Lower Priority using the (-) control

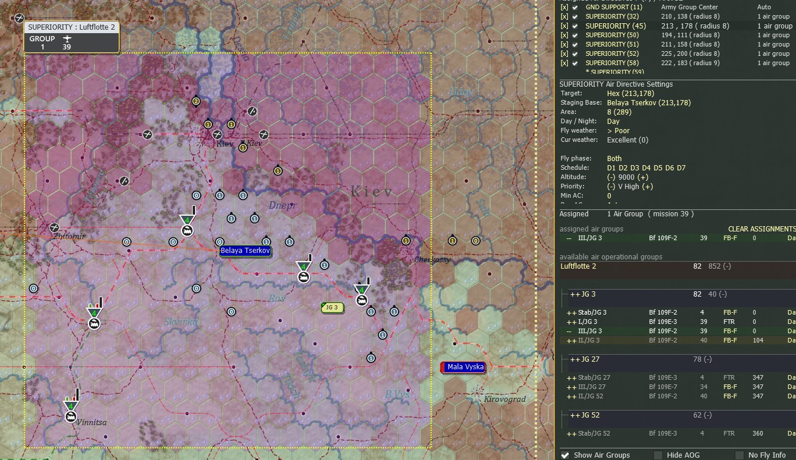pyautogui.click(x=611, y=186)
